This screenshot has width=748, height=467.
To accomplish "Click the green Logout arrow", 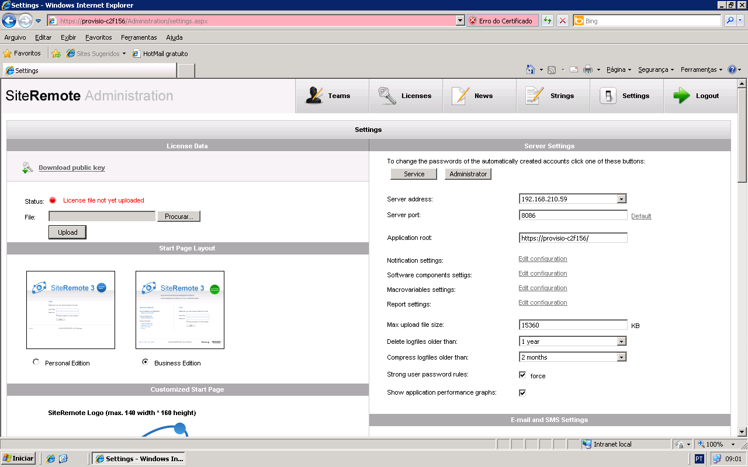I will click(x=681, y=96).
